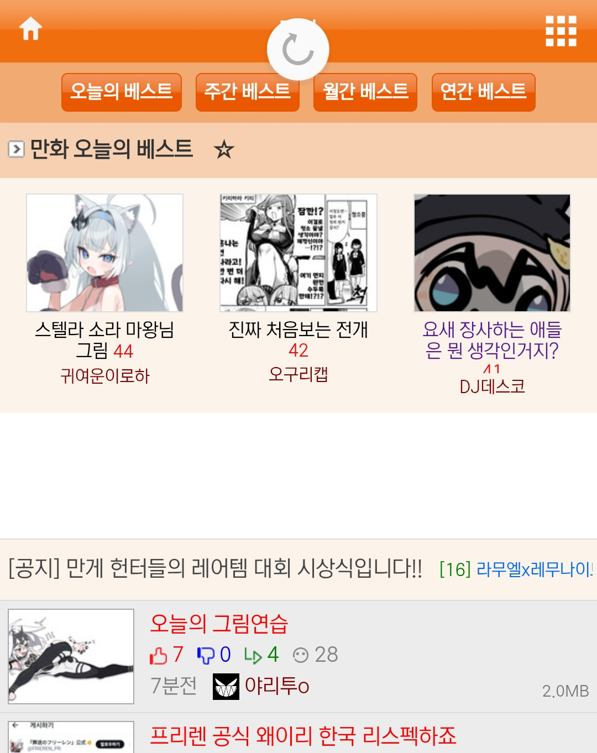Expand the 만화 오늘의 베스트 arrow icon
Viewport: 597px width, 753px height.
tap(16, 149)
